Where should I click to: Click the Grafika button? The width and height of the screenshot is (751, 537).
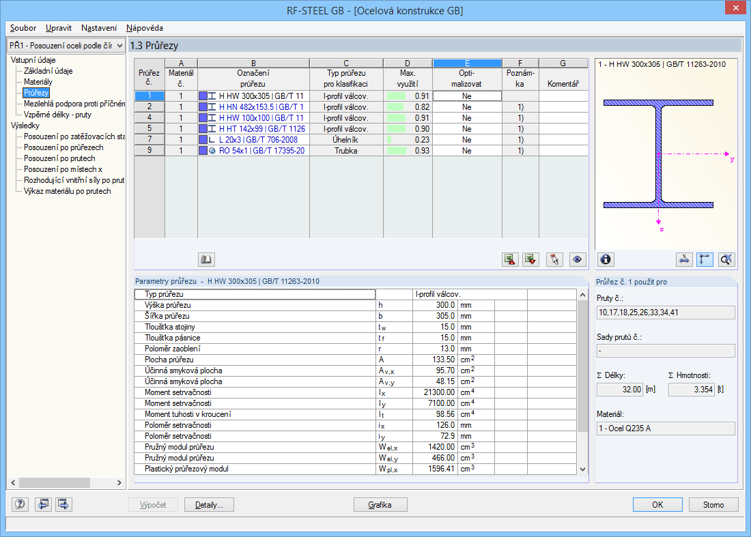[380, 505]
